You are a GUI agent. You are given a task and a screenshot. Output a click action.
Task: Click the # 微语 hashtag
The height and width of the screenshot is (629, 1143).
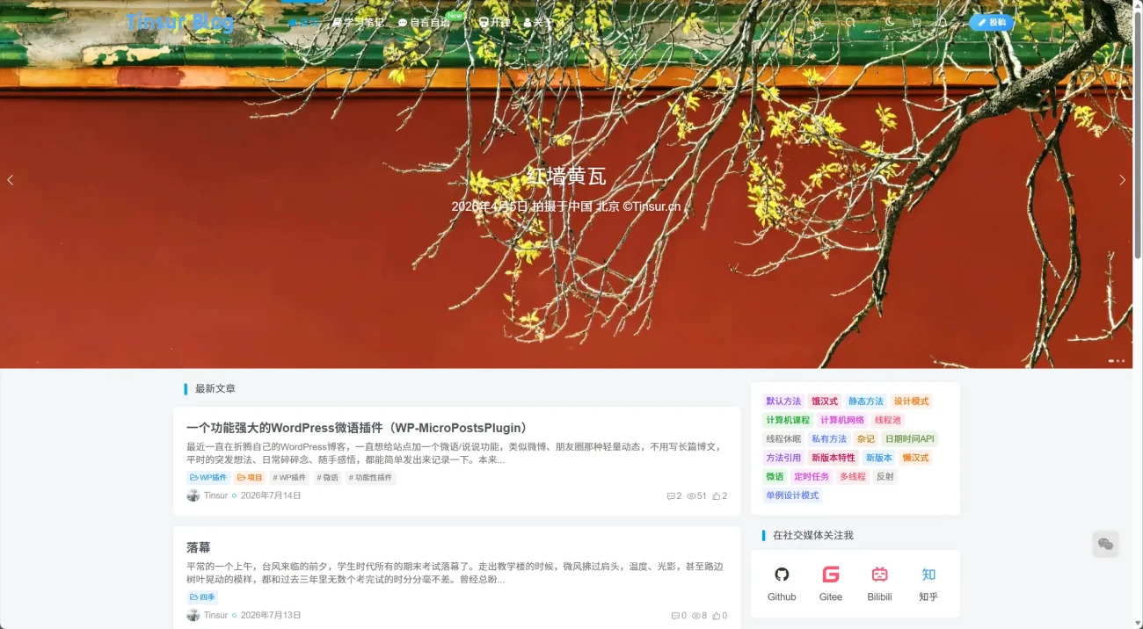click(x=327, y=478)
